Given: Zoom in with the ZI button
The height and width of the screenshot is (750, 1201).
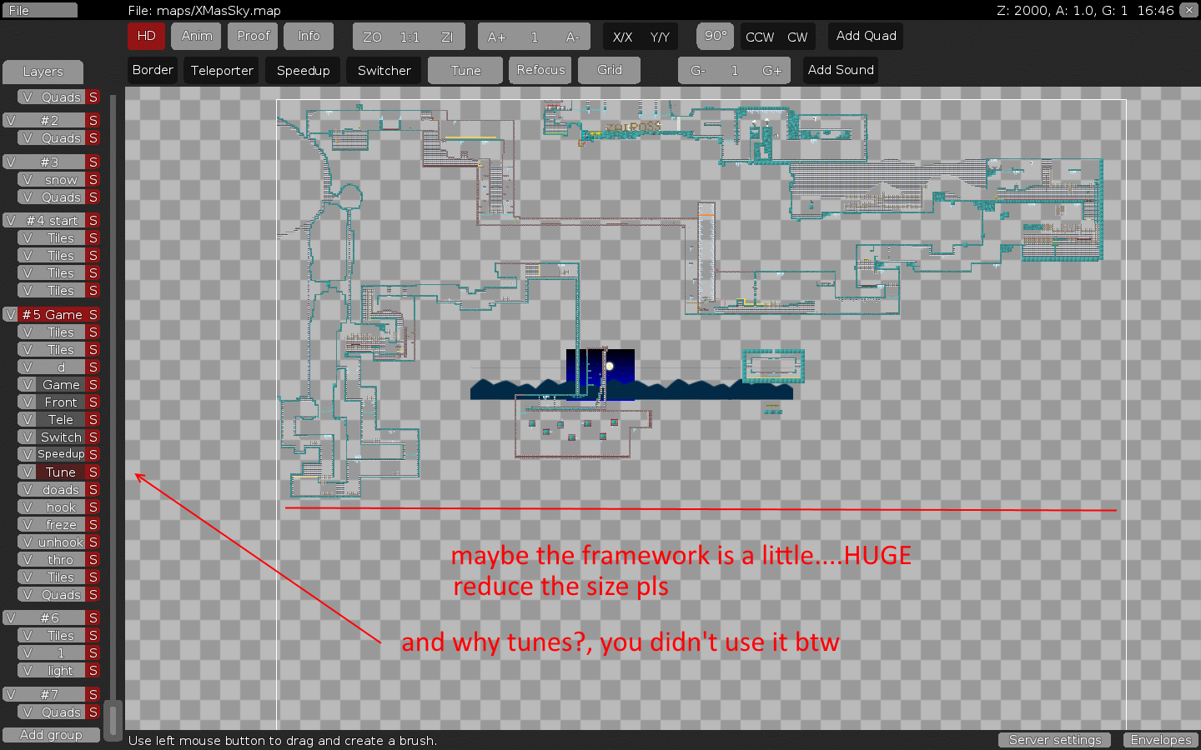Looking at the screenshot, I should [x=447, y=37].
